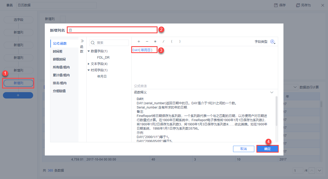Screen dimensions: 328x179
Task: Click the 确定 confirm button
Action: click(268, 149)
